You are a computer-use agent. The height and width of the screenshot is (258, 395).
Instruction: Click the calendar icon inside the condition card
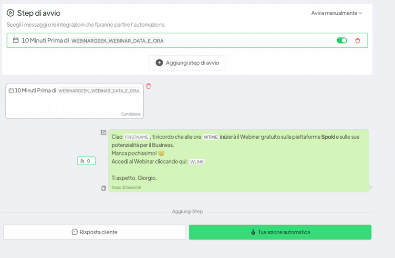coord(11,91)
